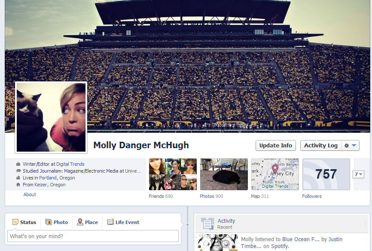Viewport: 372px width, 251px height.
Task: Click the Activity Recent header icon
Action: click(207, 224)
